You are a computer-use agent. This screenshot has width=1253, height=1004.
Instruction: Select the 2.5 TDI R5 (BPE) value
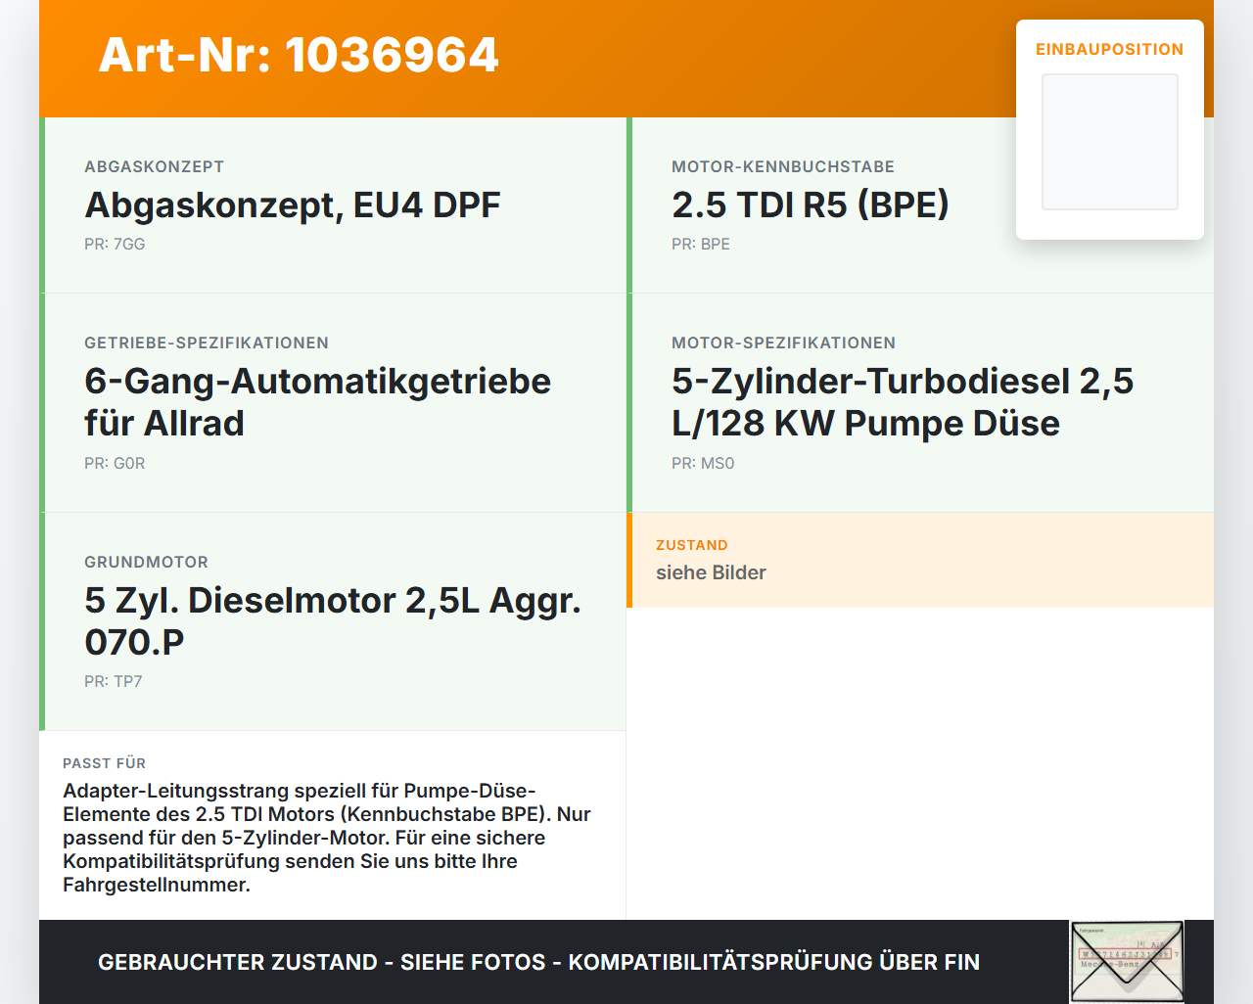click(811, 205)
